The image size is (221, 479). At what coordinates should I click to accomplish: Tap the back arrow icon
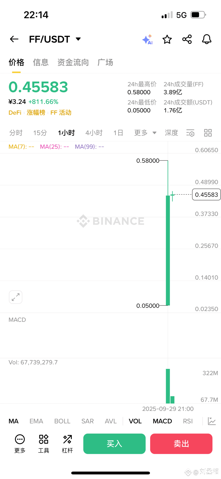click(14, 39)
